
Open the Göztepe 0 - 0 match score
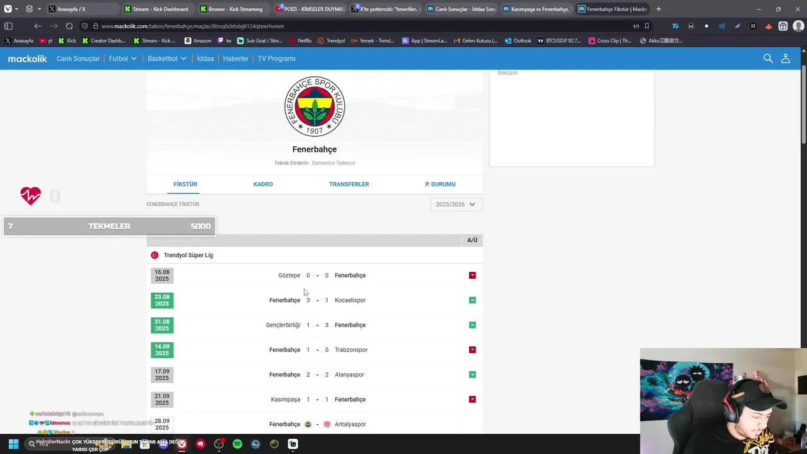pos(317,276)
